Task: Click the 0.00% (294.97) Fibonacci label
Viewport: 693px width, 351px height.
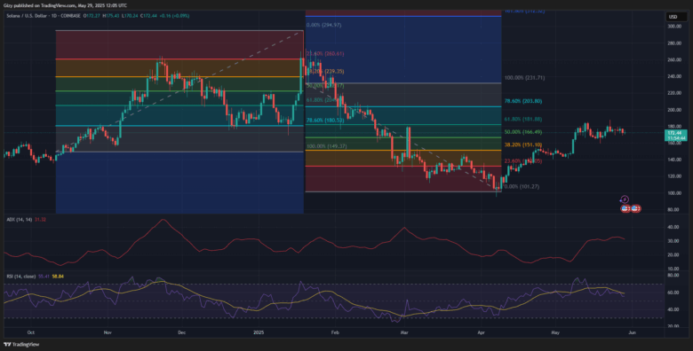Action: click(325, 25)
